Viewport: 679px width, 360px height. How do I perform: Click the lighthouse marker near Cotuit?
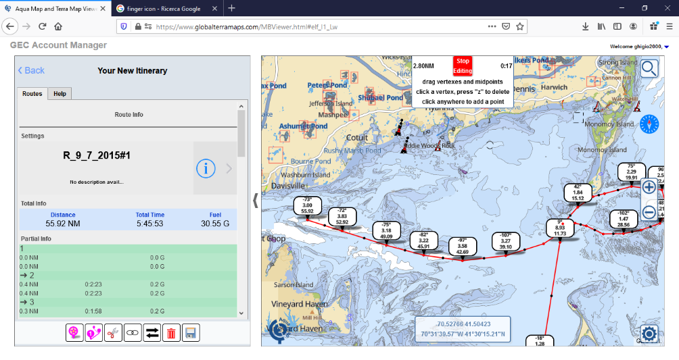[398, 130]
